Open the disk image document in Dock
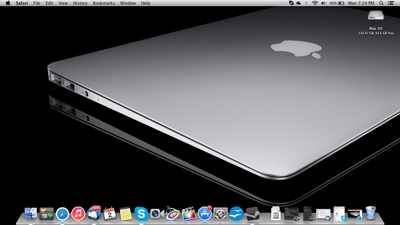 point(276,214)
